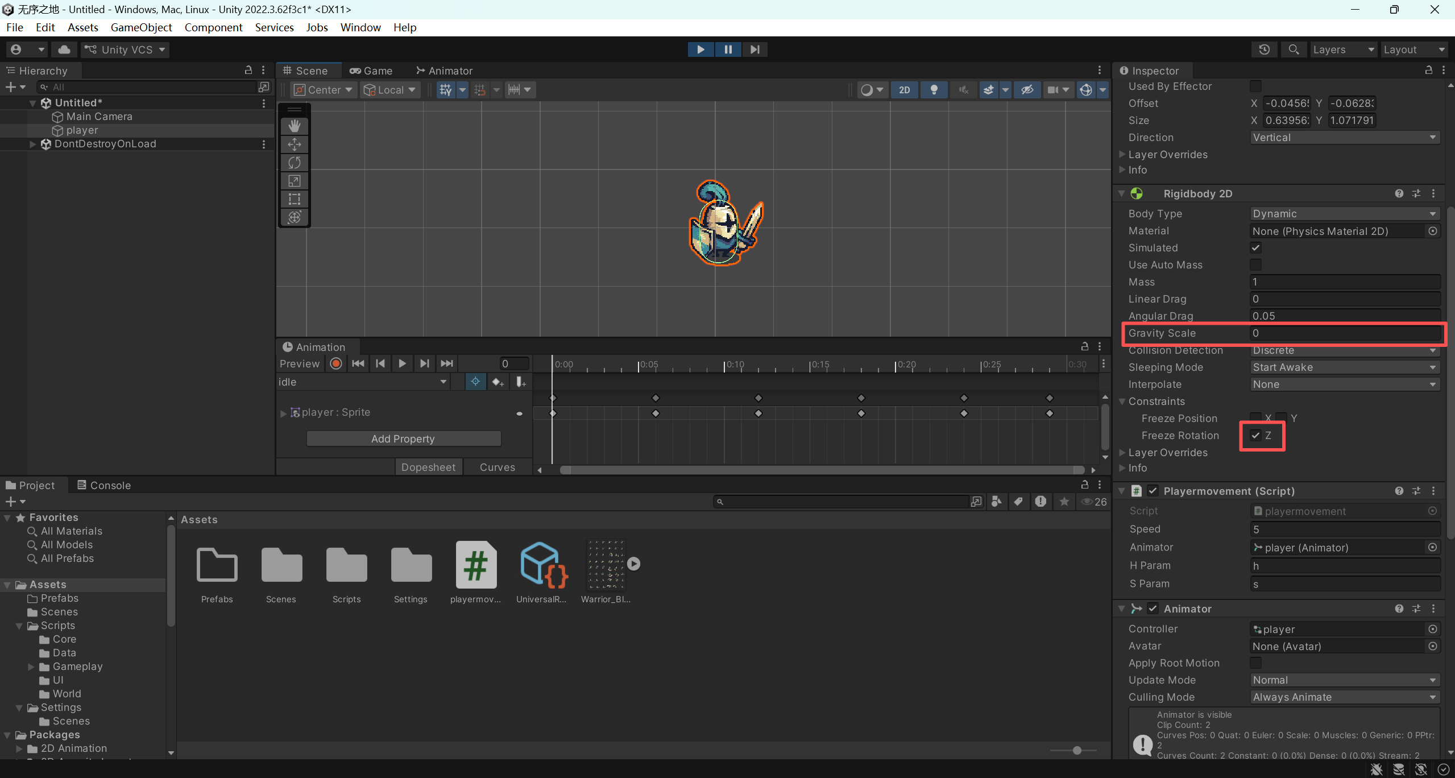
Task: Uncheck Freeze Rotation Z
Action: 1255,436
